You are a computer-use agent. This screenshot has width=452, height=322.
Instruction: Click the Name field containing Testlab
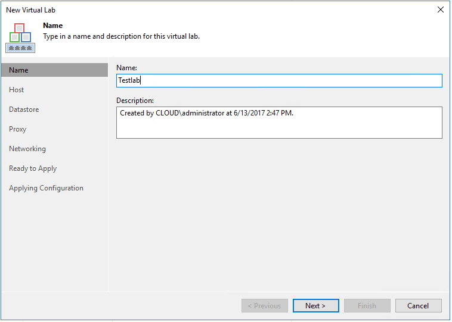(279, 80)
